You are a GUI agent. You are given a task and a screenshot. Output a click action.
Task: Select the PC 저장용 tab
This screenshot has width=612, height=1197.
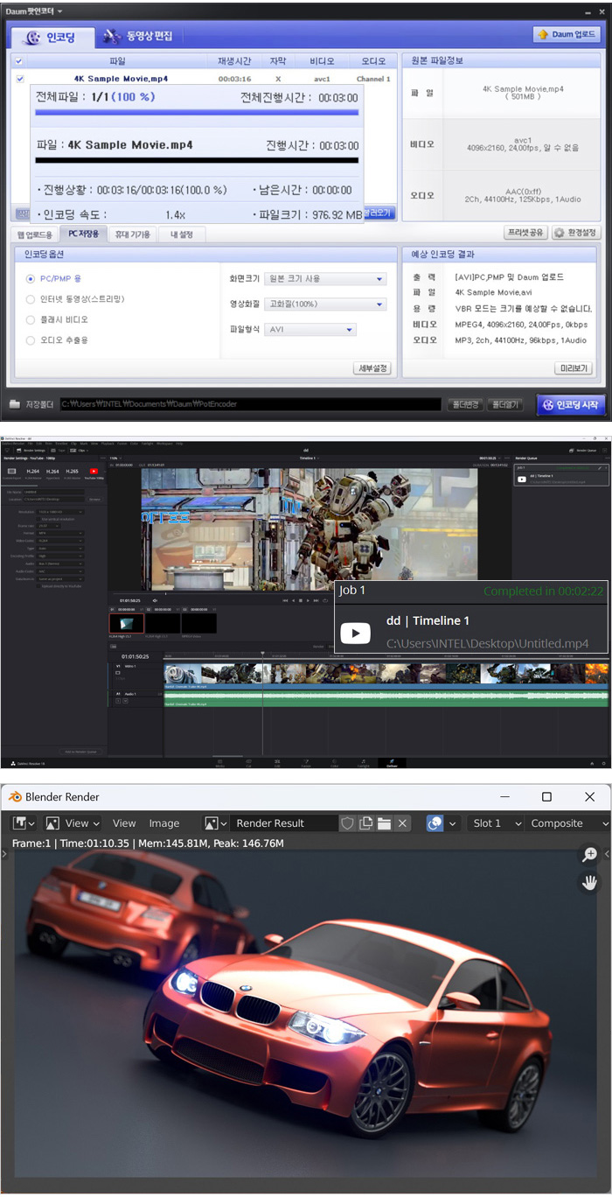pyautogui.click(x=84, y=234)
